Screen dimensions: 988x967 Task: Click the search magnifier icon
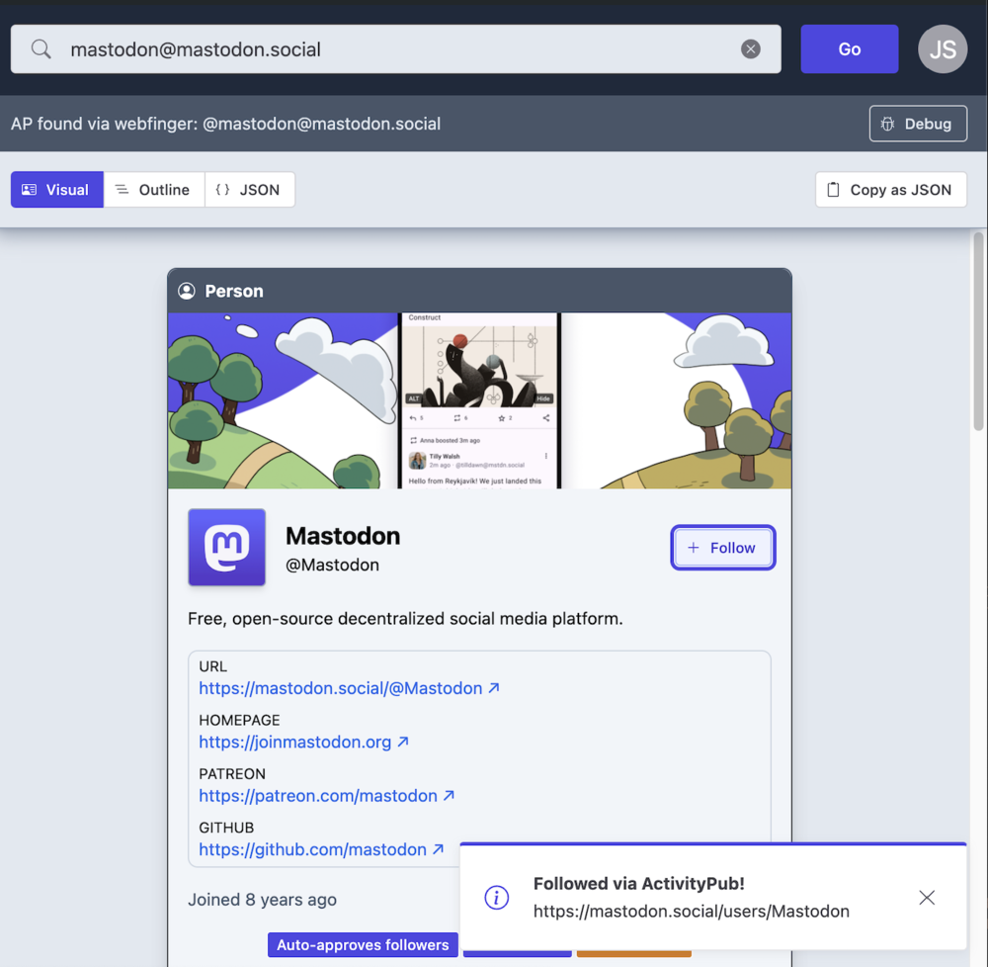click(x=41, y=49)
